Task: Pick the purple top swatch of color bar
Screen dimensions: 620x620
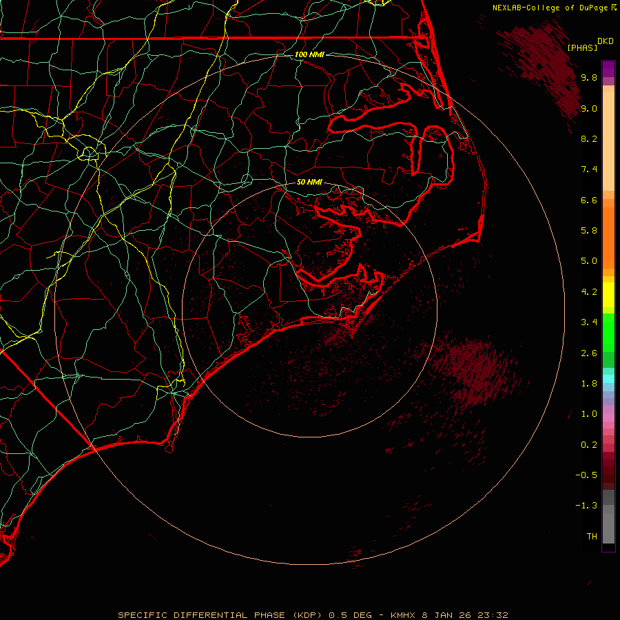Action: [x=608, y=69]
